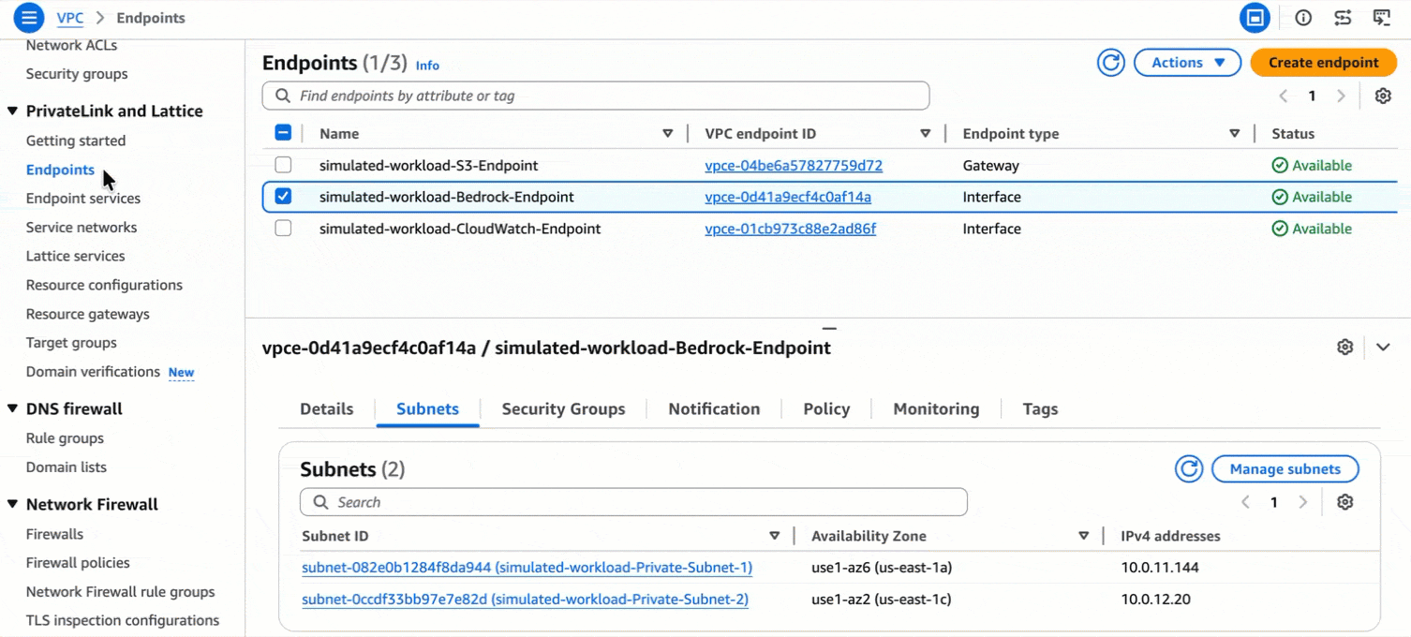Open the hamburger navigation menu

point(29,18)
